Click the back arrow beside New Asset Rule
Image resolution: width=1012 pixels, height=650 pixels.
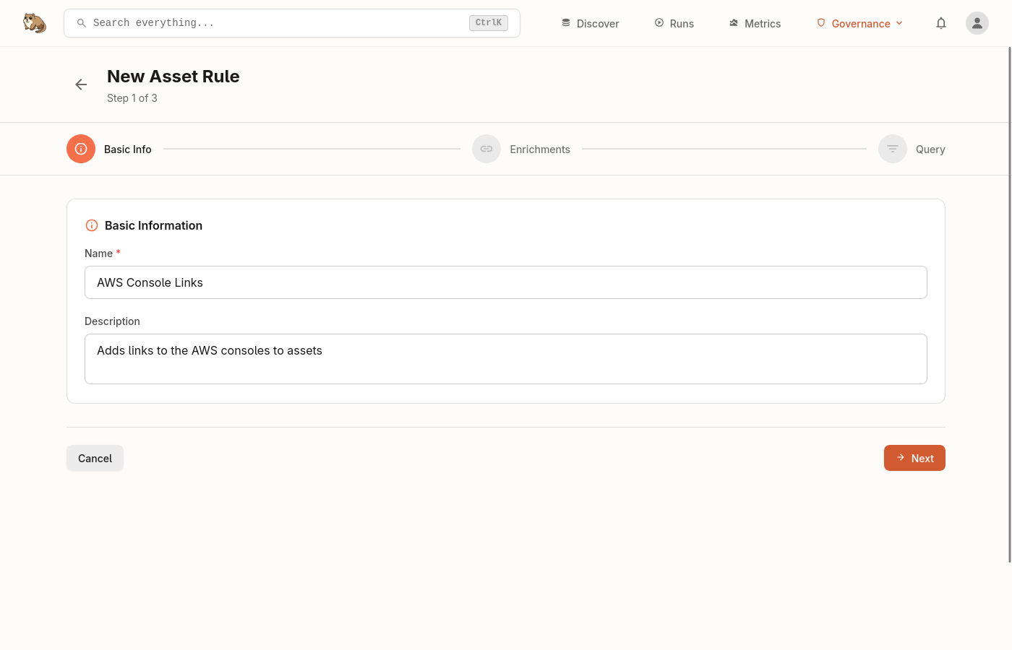pos(81,84)
